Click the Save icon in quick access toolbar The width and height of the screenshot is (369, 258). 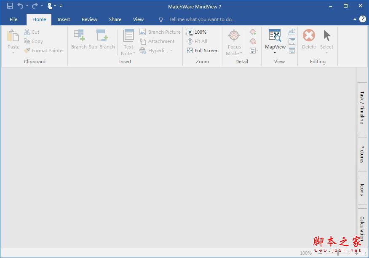tap(10, 6)
